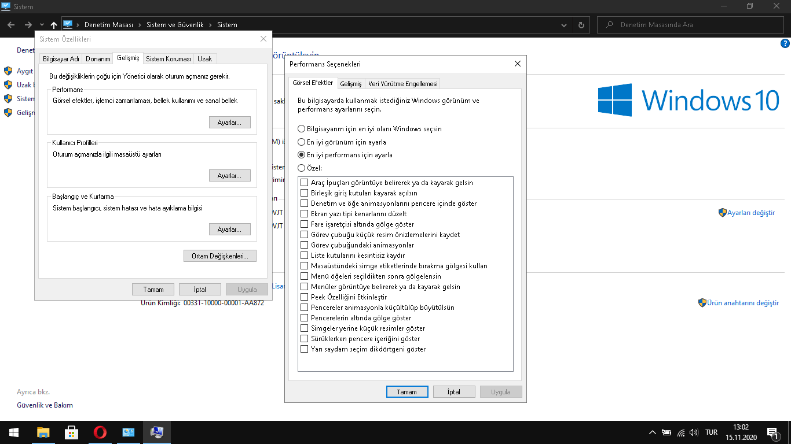The width and height of the screenshot is (791, 444).
Task: Open File Explorer from the taskbar
Action: click(x=43, y=432)
